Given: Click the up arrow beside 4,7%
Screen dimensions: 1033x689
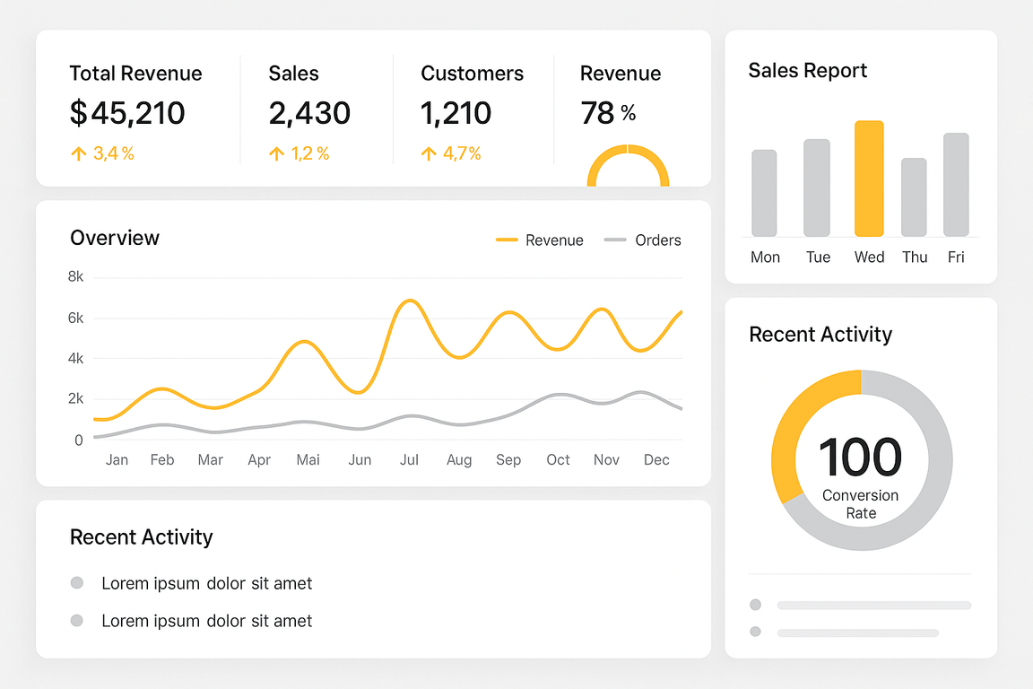Looking at the screenshot, I should point(430,154).
